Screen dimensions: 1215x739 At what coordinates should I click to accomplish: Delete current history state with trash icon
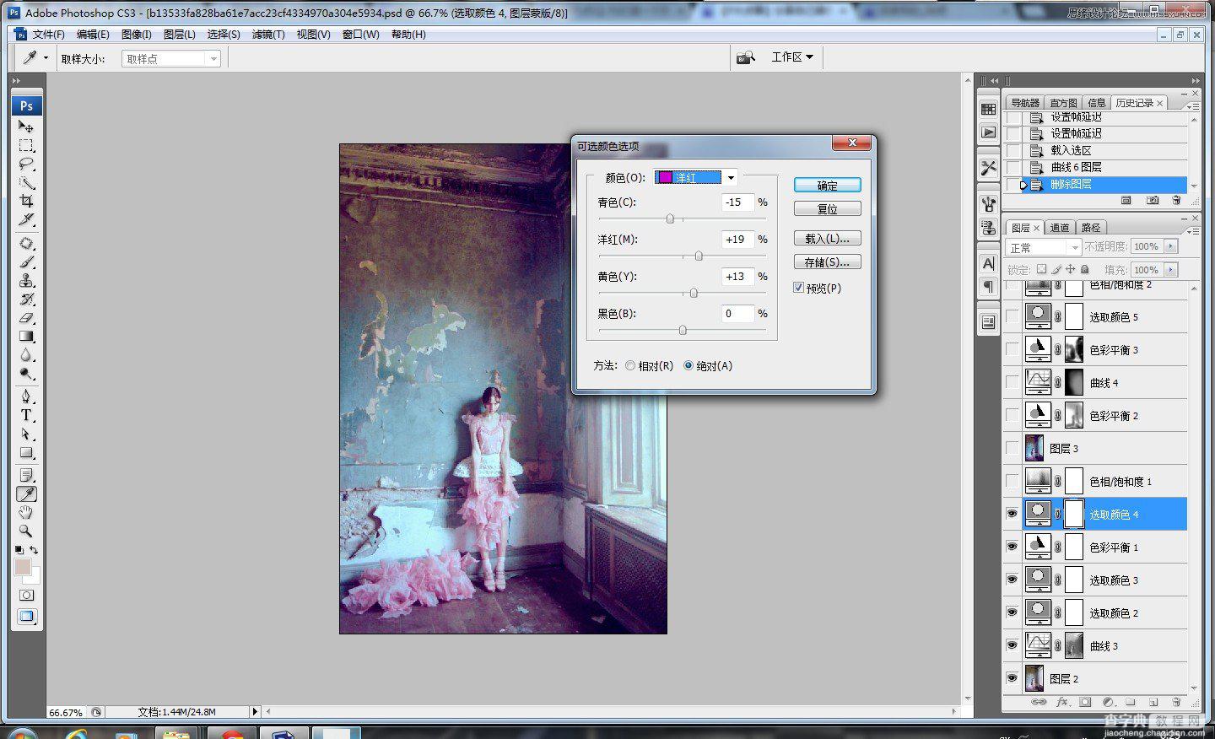[x=1176, y=201]
